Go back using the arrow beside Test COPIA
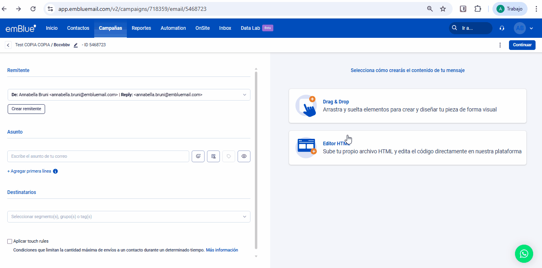Viewport: 542px width, 268px height. (8, 45)
